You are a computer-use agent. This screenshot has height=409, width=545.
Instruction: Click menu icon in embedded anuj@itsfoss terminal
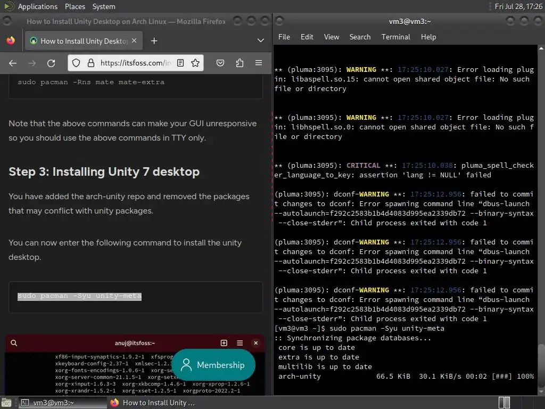pos(240,343)
